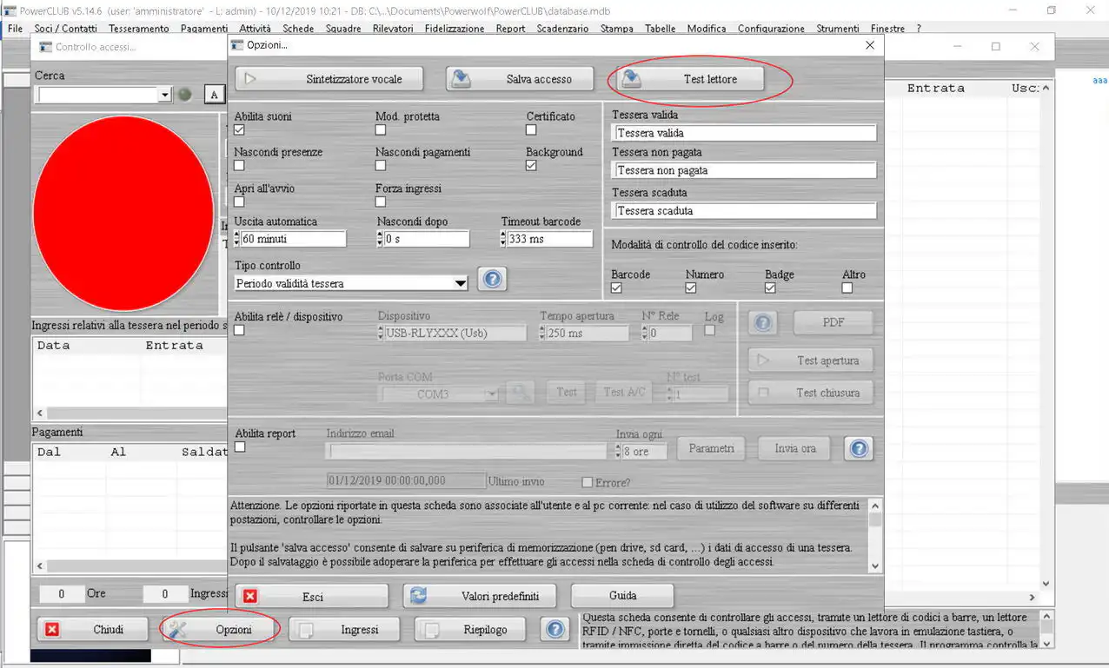
Task: Open the Soci / Contatti menu
Action: coord(66,29)
